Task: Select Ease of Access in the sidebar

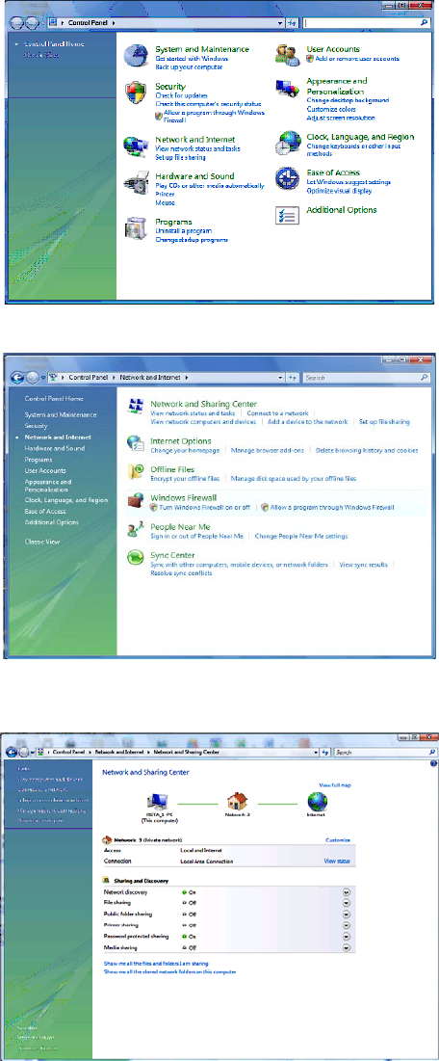Action: coord(45,512)
